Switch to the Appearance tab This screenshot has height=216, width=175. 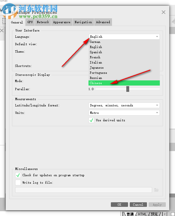click(x=62, y=22)
